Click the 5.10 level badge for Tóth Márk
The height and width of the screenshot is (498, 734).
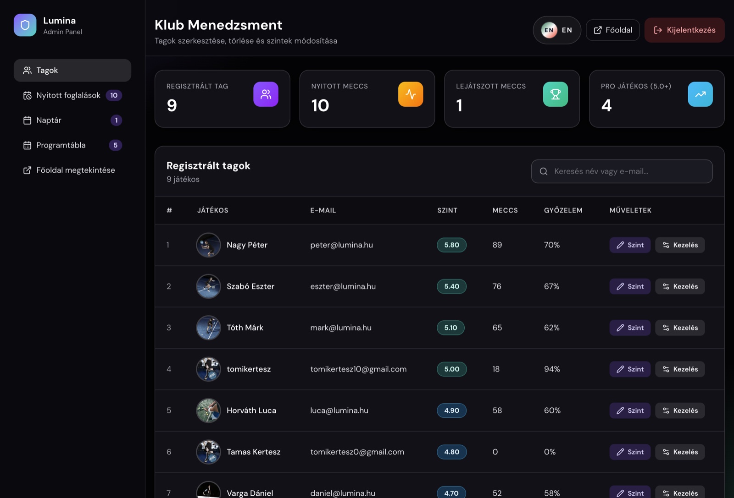pyautogui.click(x=450, y=328)
